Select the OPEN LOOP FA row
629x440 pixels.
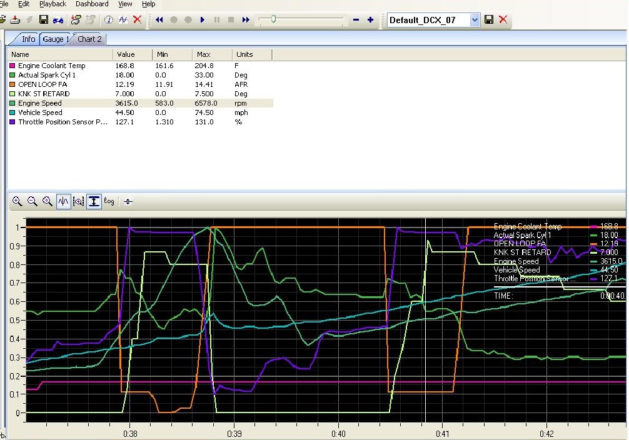[x=141, y=84]
